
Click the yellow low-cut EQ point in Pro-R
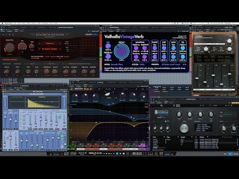pos(96,122)
